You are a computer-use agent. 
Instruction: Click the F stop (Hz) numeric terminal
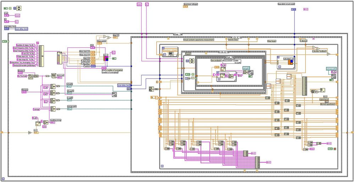(93, 64)
